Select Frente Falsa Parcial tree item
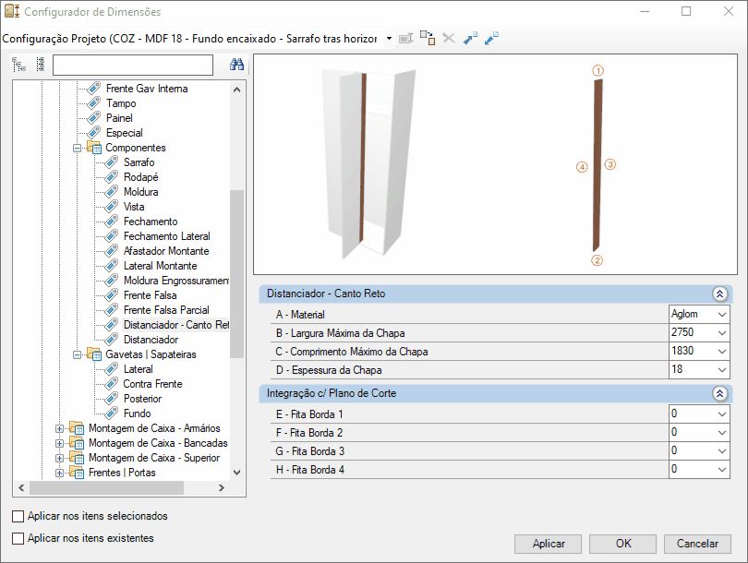This screenshot has height=563, width=748. [x=166, y=310]
